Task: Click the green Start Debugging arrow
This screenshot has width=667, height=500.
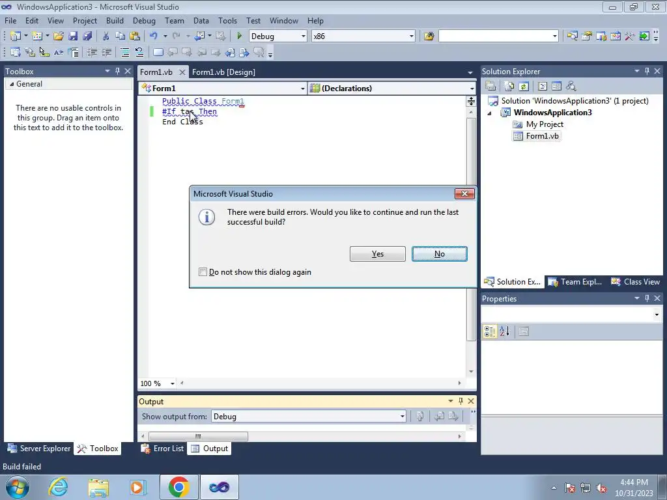Action: [x=239, y=36]
